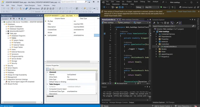
Task: Open the Any CPU platform dropdown
Action: tap(152, 7)
